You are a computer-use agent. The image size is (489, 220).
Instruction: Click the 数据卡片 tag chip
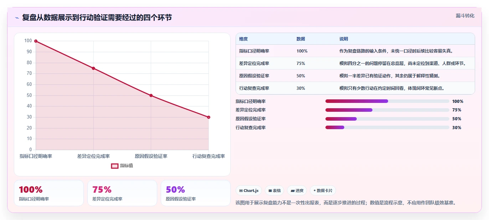323,191
